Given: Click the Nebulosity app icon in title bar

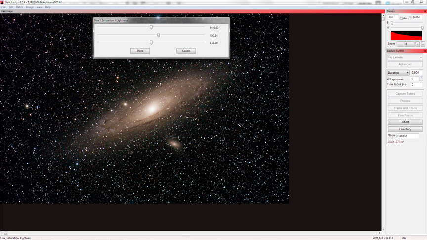Looking at the screenshot, I should pyautogui.click(x=2, y=2).
